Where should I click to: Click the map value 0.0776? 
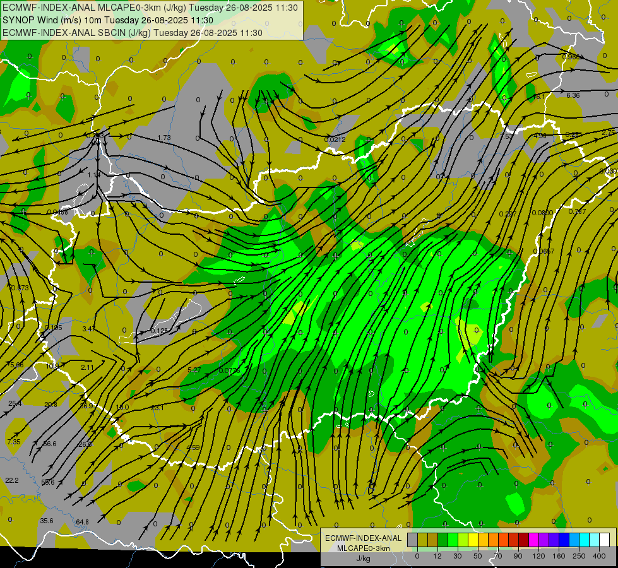coord(229,370)
